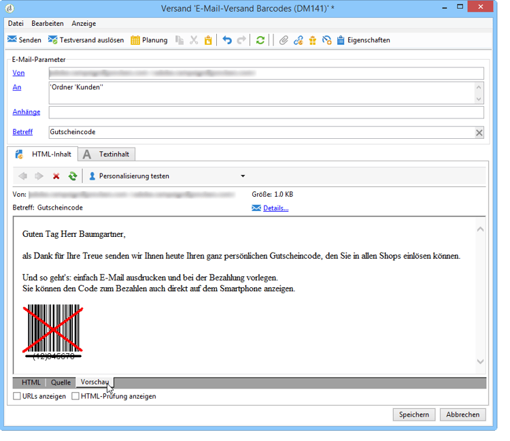Click the paste clipboard icon

pyautogui.click(x=208, y=40)
